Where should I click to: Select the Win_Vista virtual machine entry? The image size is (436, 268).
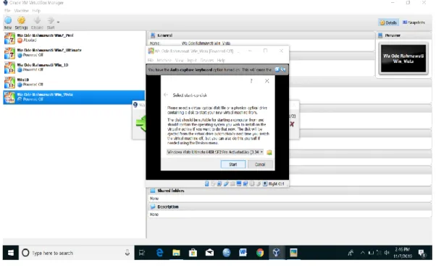[74, 97]
